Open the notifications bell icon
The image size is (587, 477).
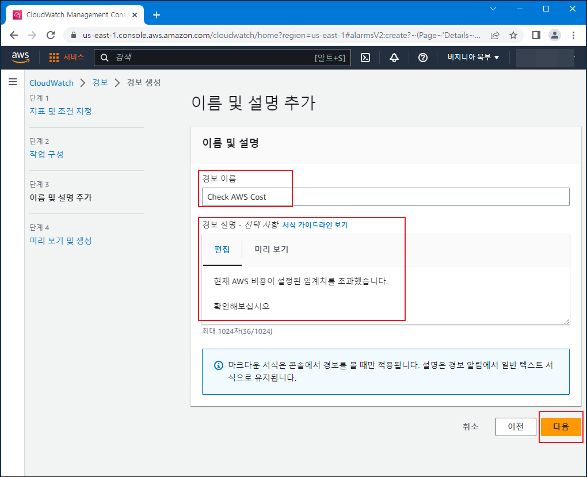[394, 58]
